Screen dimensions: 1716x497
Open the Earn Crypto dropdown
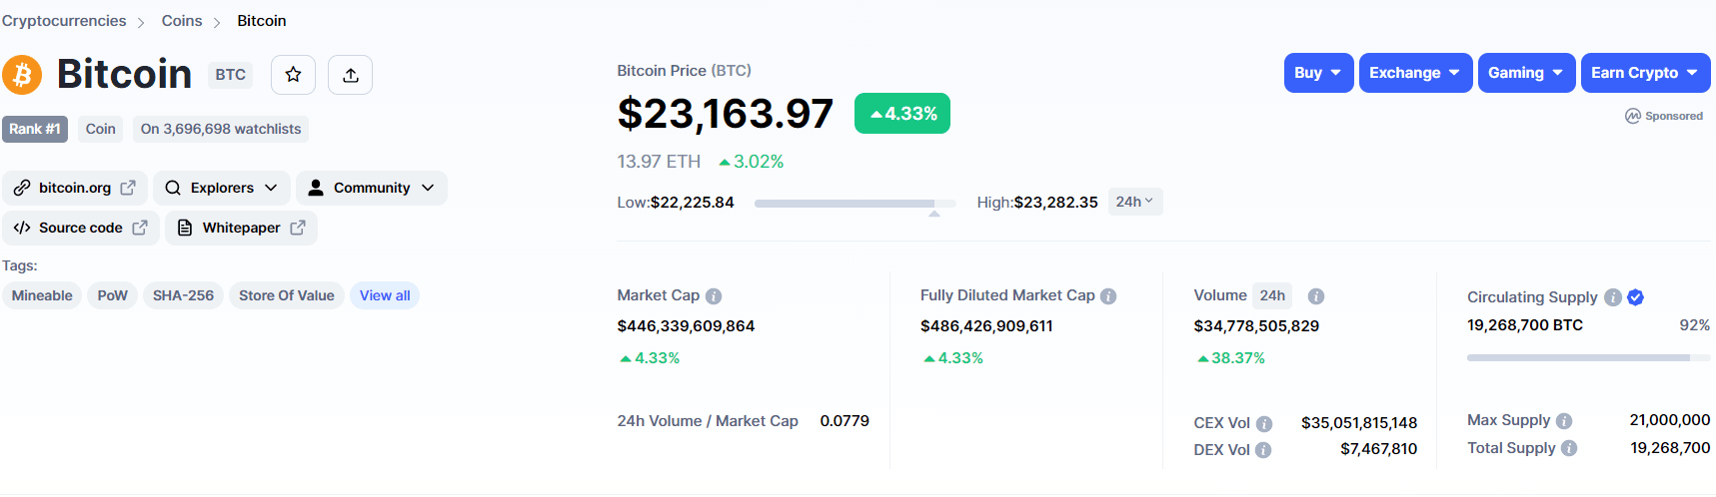[1644, 73]
